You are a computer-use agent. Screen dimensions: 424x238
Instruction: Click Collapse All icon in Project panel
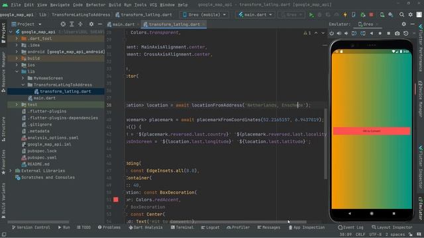[x=80, y=24]
